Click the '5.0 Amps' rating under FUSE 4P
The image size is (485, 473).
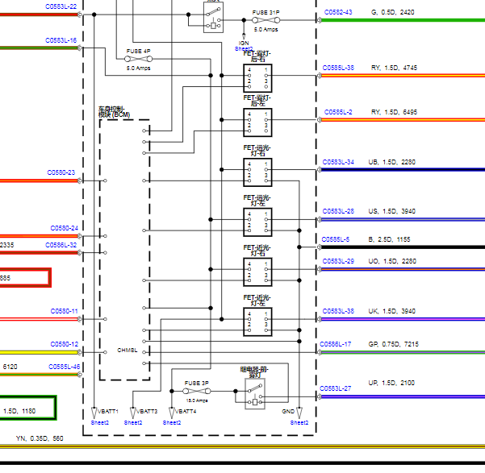click(138, 68)
